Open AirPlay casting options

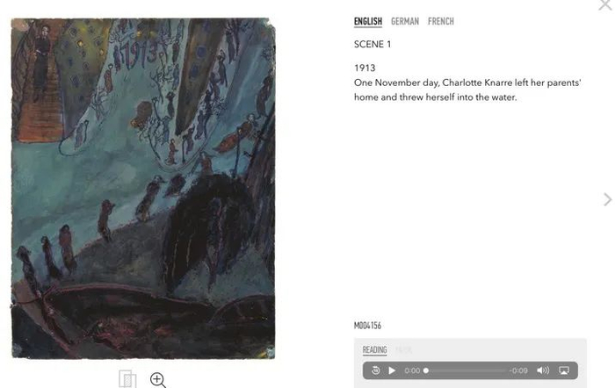click(564, 370)
